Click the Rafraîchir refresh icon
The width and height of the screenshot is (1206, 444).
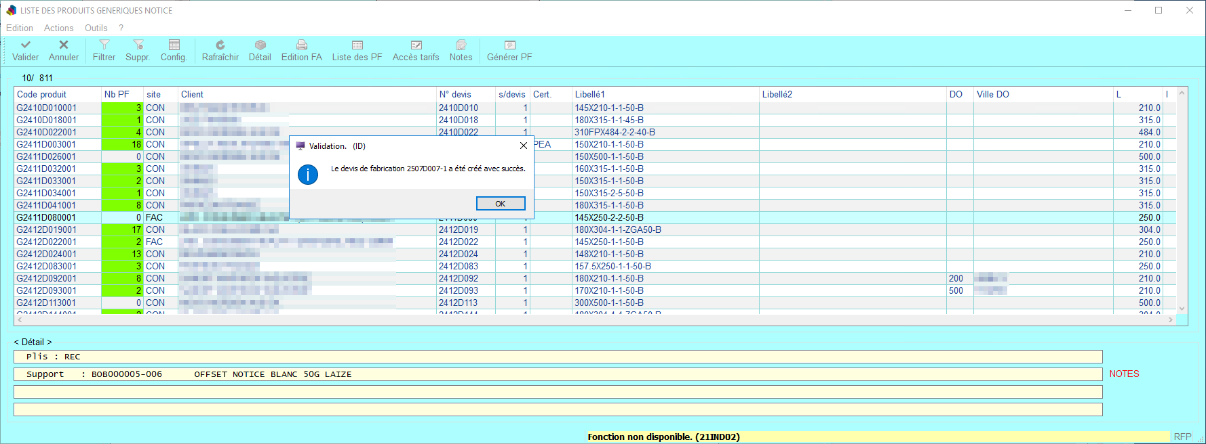click(220, 45)
